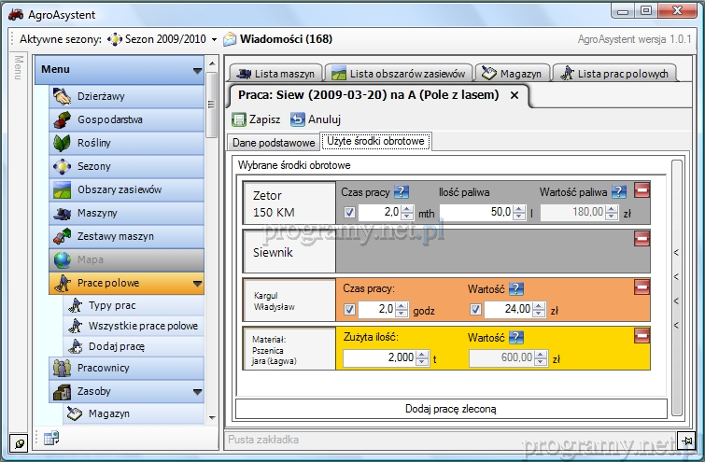Toggle Kargul Czas pracy checkbox
The width and height of the screenshot is (705, 462).
click(x=350, y=309)
